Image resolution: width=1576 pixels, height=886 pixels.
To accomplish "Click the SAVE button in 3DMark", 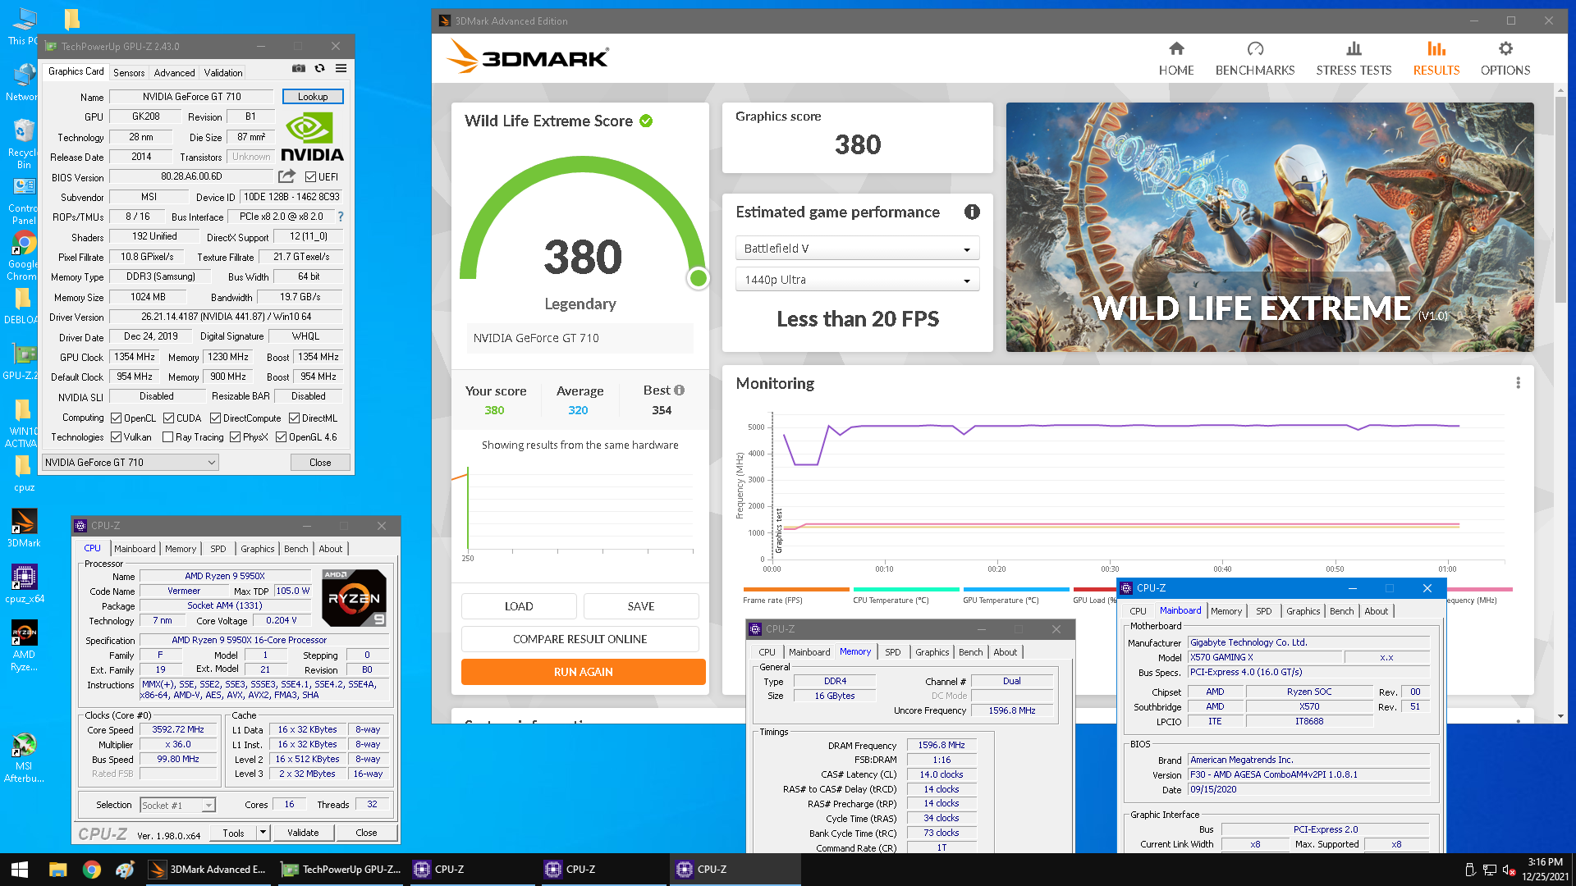I will point(641,606).
